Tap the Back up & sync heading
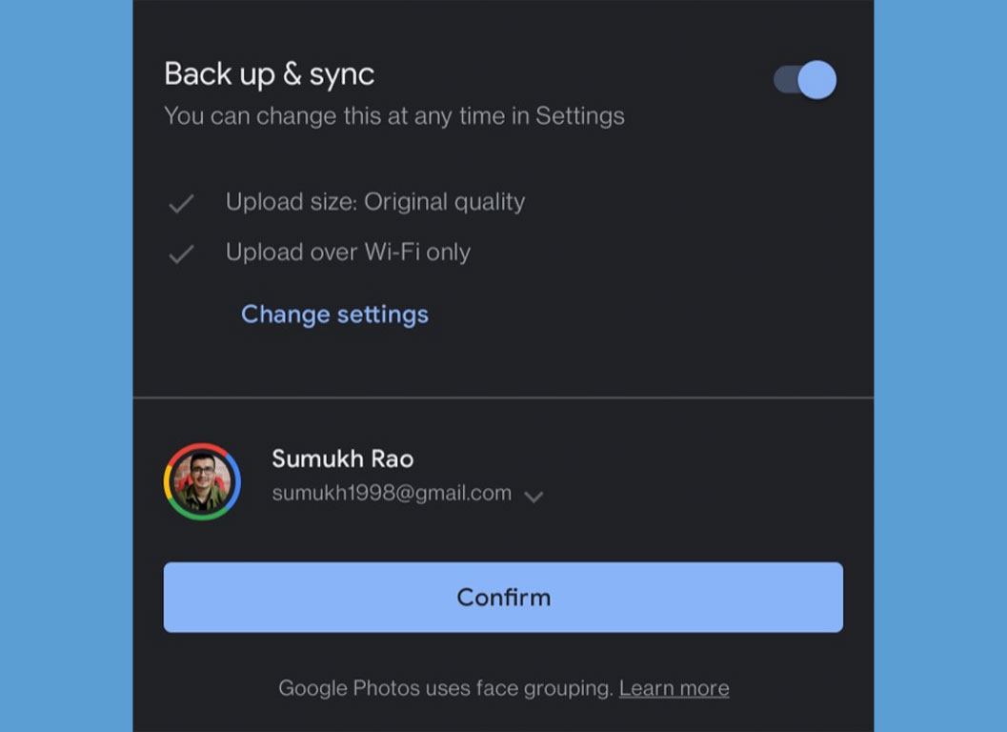 269,74
